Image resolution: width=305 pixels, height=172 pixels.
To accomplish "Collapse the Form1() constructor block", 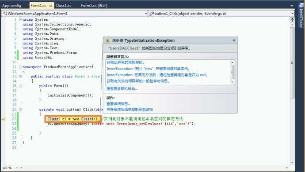I will tap(20, 86).
